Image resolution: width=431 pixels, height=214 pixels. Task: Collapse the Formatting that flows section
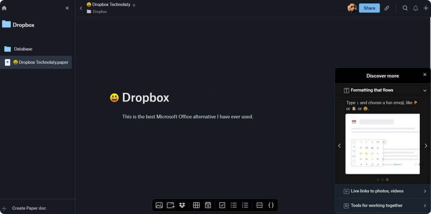point(425,91)
